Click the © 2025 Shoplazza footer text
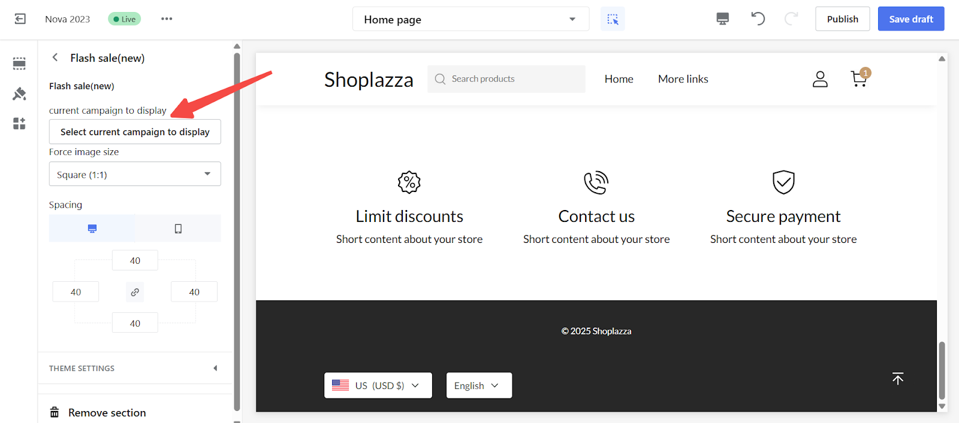The image size is (959, 423). pyautogui.click(x=596, y=331)
